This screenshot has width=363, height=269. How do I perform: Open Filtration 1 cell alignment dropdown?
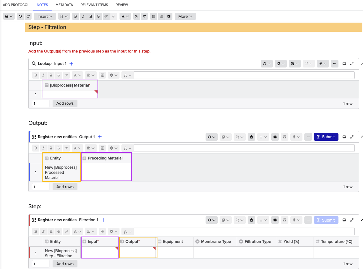pyautogui.click(x=91, y=231)
